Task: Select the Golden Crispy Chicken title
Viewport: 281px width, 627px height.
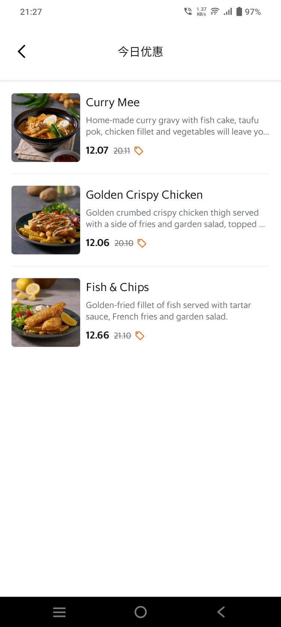Action: 144,195
